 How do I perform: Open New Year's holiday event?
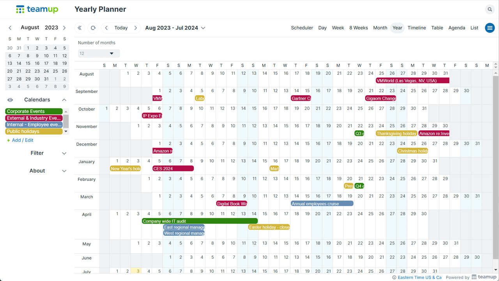pos(126,169)
